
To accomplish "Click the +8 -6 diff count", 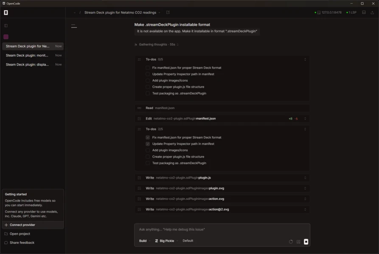I will (x=293, y=119).
